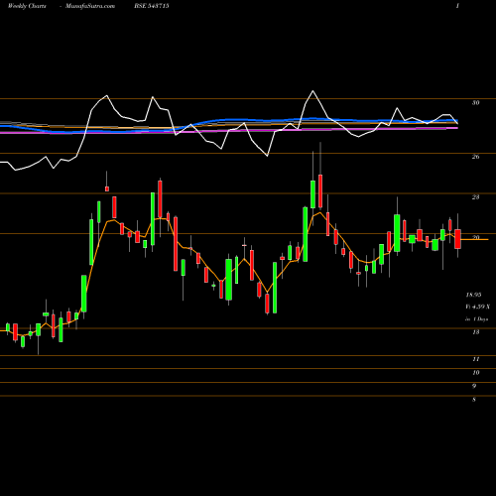
Task: Click the 'Weekly Charts' title text
Action: coord(27,6)
